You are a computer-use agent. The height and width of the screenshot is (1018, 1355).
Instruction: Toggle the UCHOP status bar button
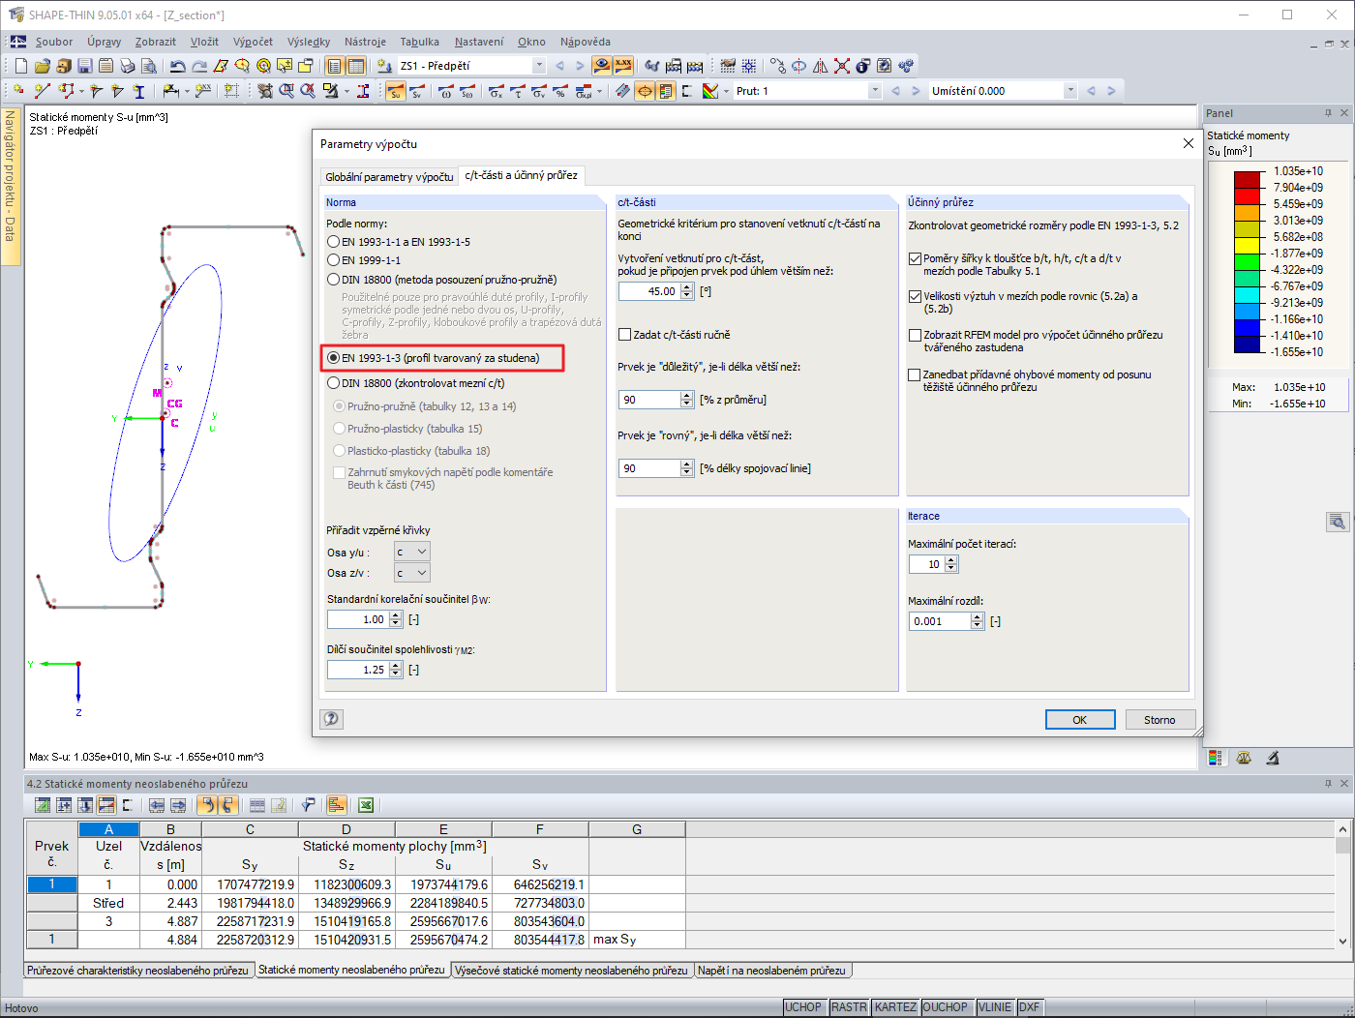click(x=803, y=1007)
